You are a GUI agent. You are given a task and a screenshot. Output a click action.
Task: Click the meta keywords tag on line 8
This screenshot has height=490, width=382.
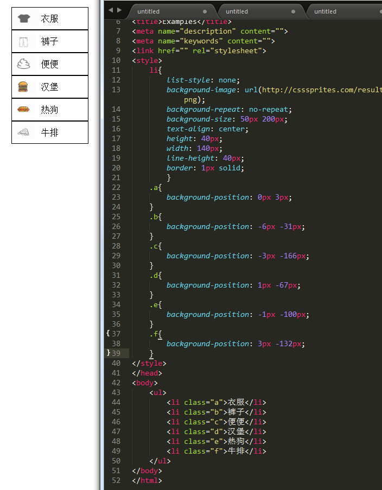203,41
